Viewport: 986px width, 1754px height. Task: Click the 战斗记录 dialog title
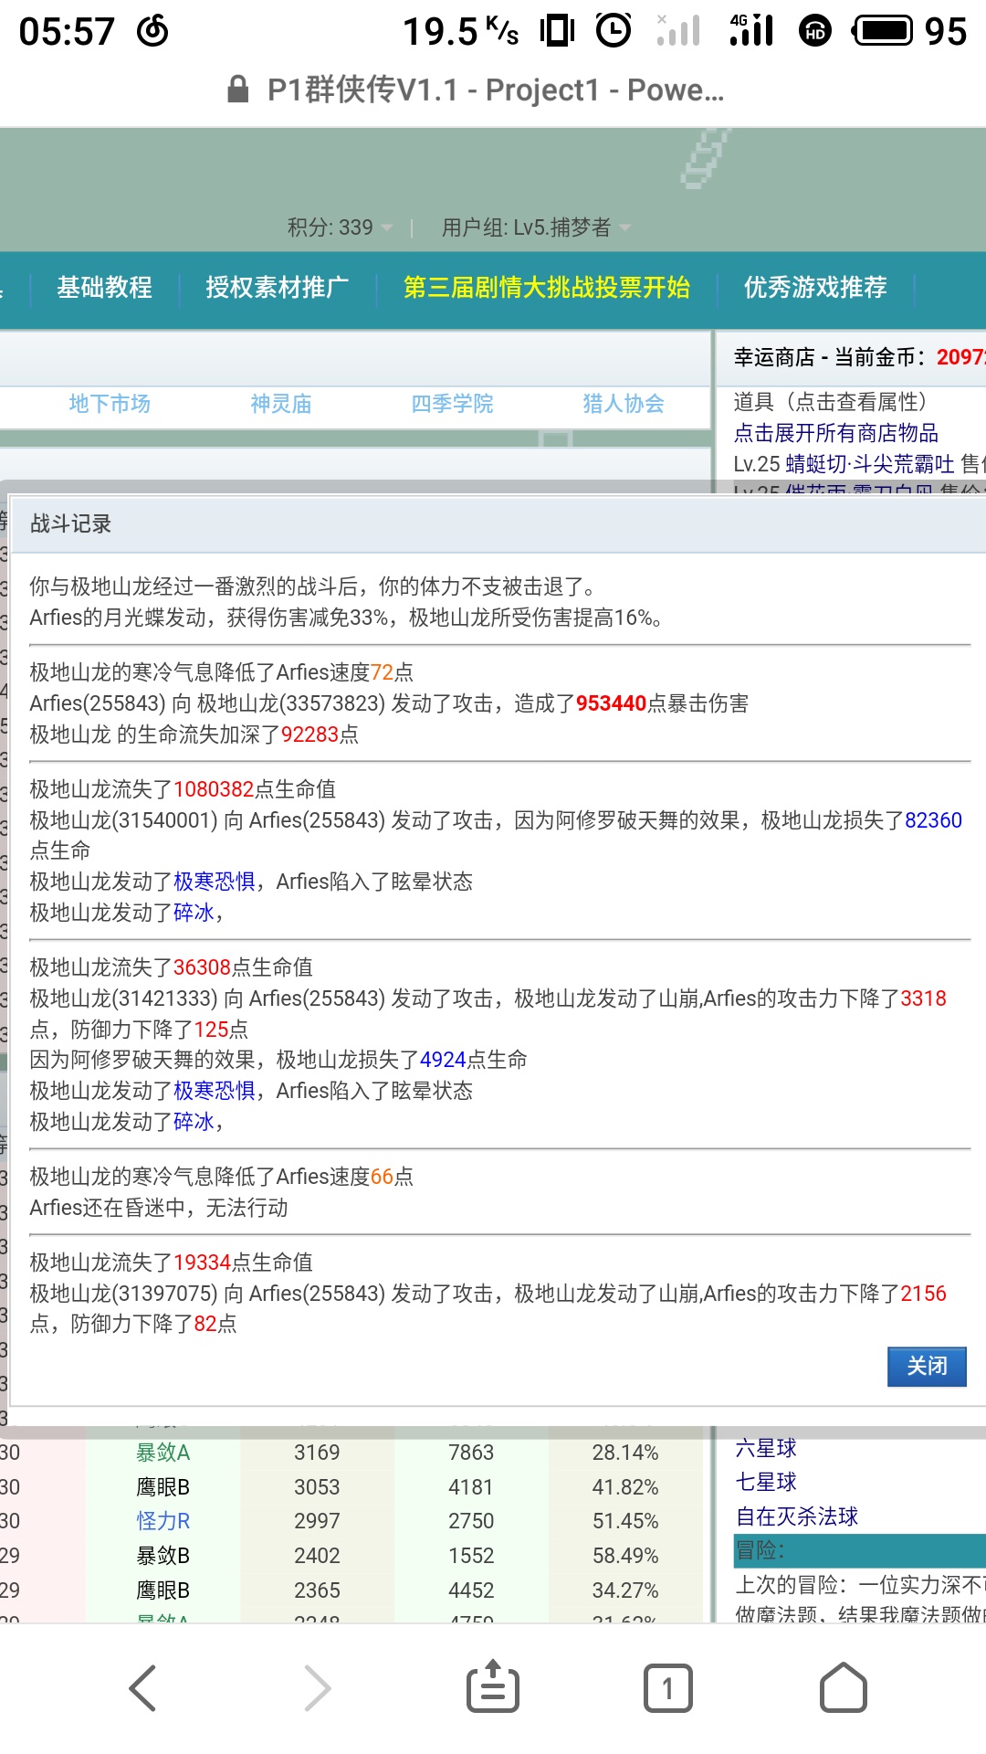pyautogui.click(x=70, y=524)
